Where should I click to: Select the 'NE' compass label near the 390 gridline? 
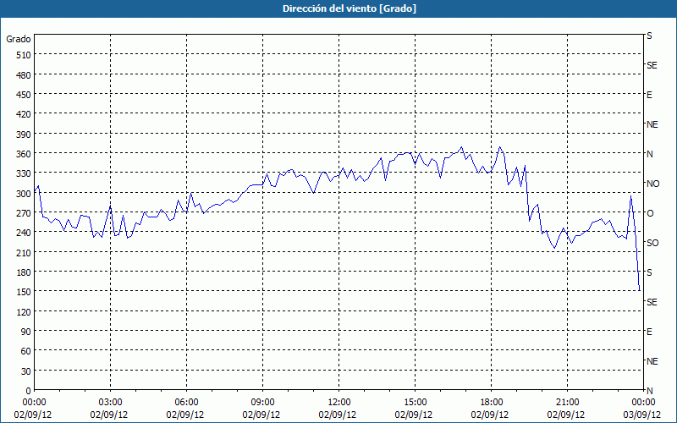[x=652, y=124]
